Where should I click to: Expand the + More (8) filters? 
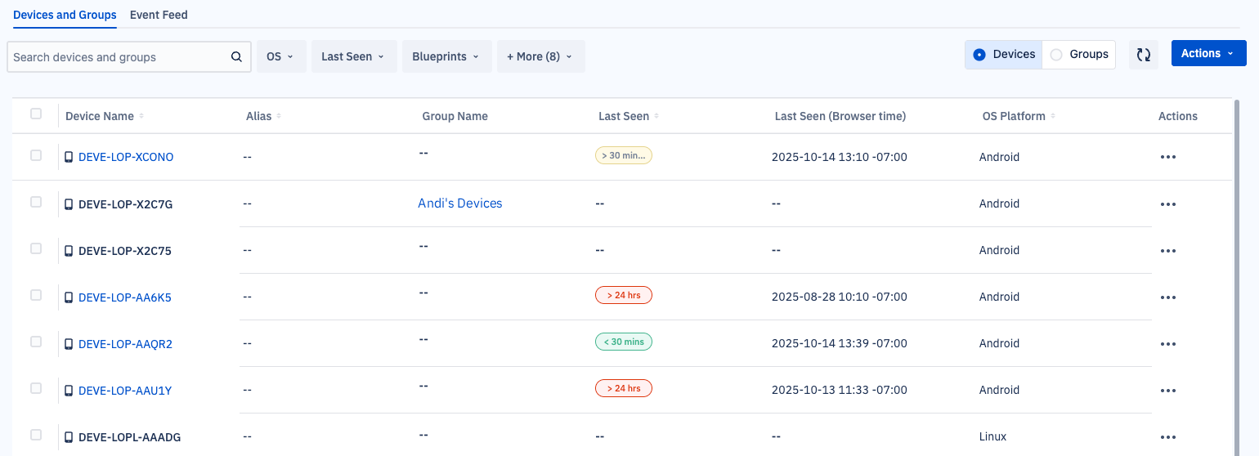pos(540,57)
